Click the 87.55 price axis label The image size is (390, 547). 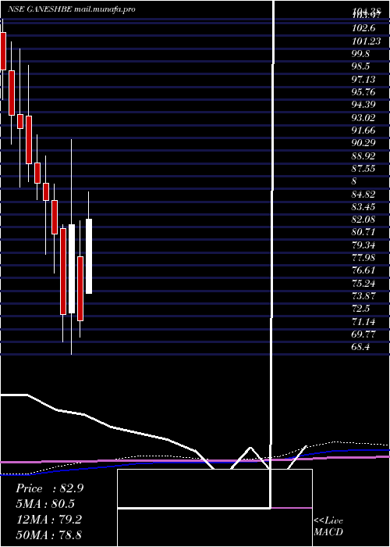363,169
